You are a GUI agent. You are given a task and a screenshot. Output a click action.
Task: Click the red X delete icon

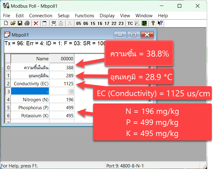pos(36,23)
